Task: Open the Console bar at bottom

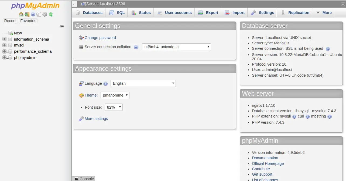Action: pyautogui.click(x=84, y=179)
